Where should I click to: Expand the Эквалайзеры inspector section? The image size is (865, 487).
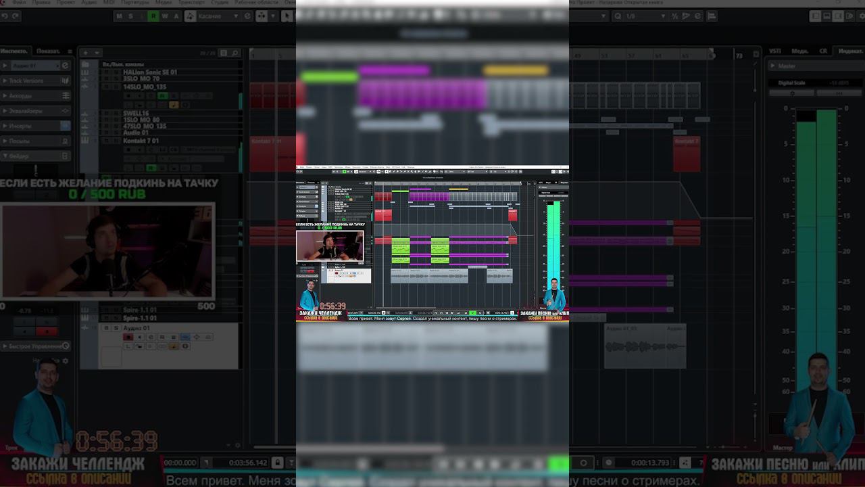coord(35,111)
